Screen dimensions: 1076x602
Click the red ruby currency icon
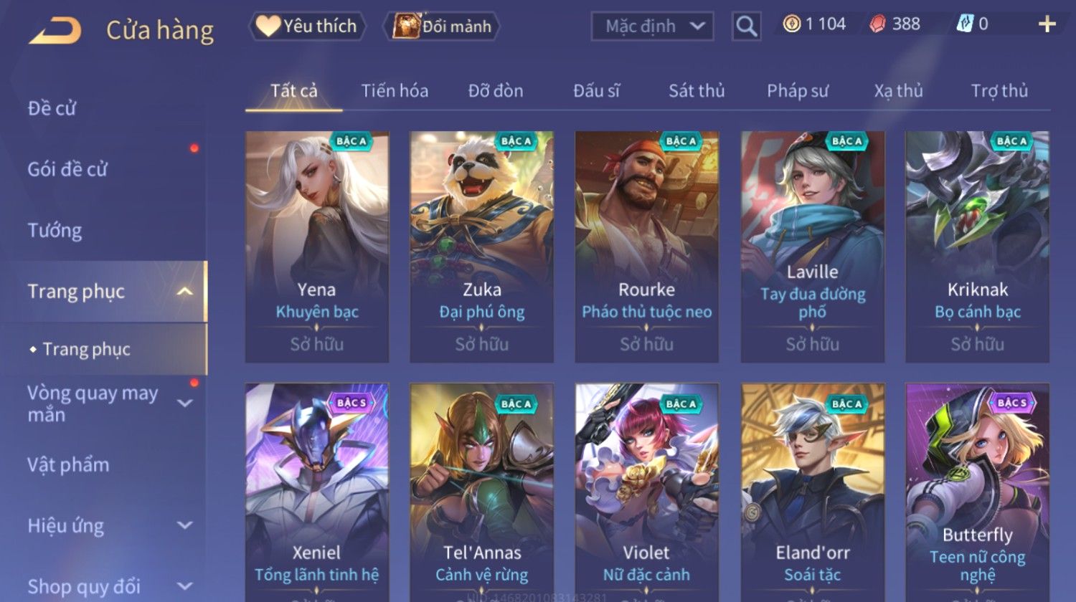coord(877,24)
